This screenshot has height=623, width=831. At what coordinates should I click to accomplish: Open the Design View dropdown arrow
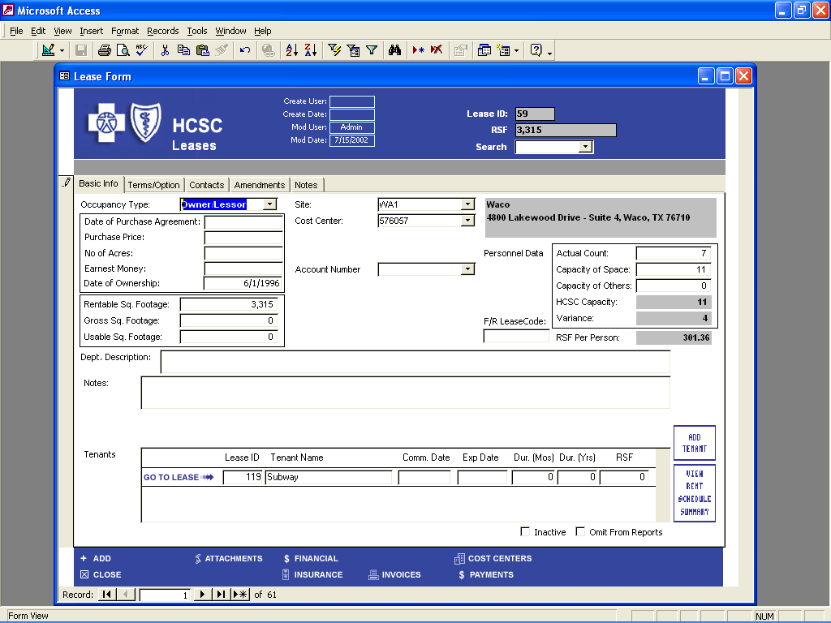tap(62, 50)
